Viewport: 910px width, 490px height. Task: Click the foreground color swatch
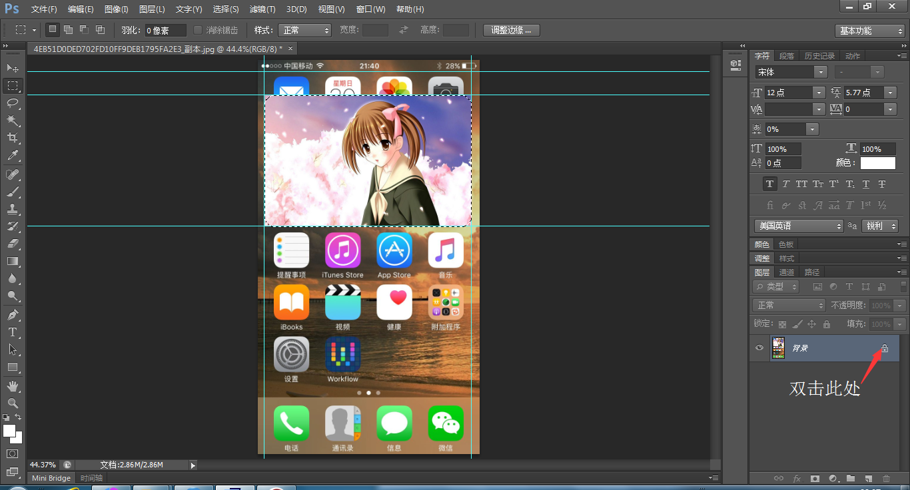pyautogui.click(x=9, y=430)
